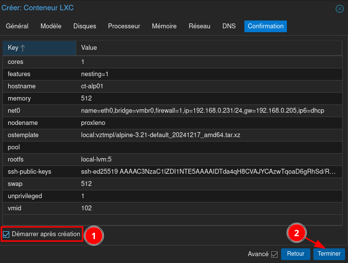Image resolution: width=348 pixels, height=263 pixels.
Task: Select the ssh-public-keys row
Action: [x=171, y=172]
